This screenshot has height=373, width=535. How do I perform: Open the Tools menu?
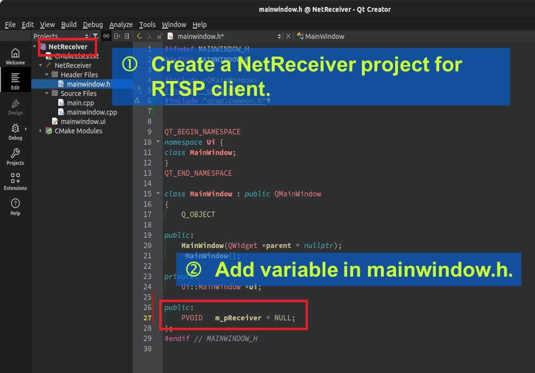click(147, 24)
